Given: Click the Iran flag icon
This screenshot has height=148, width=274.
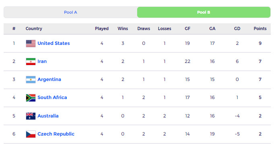Looking at the screenshot, I should point(31,61).
